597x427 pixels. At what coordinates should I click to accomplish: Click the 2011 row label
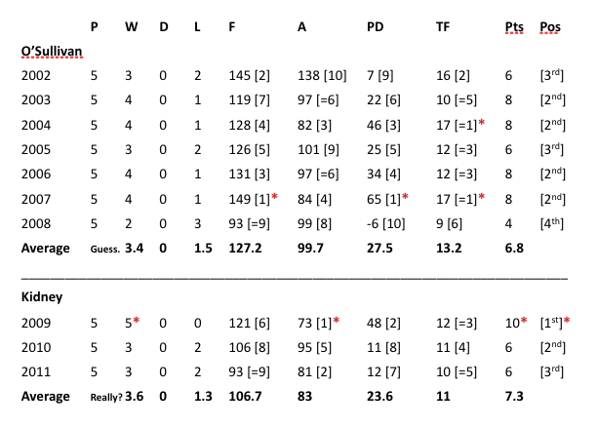coord(36,369)
